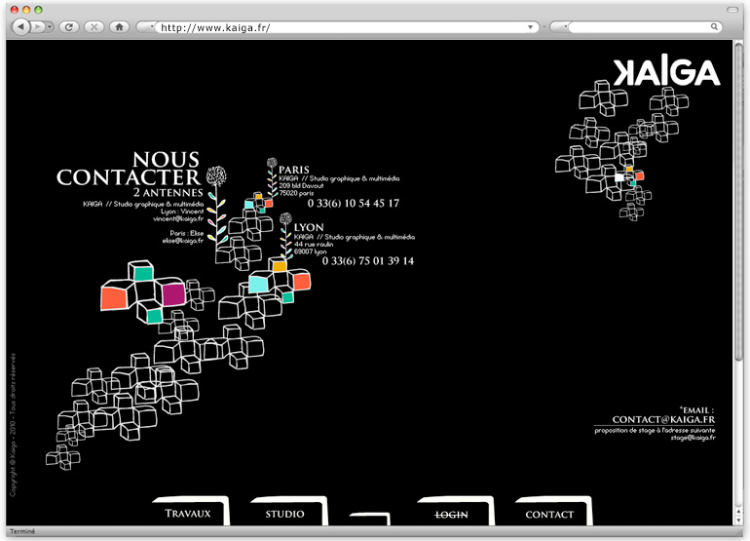Click the light cyan cube below the Lyon address

pos(258,285)
